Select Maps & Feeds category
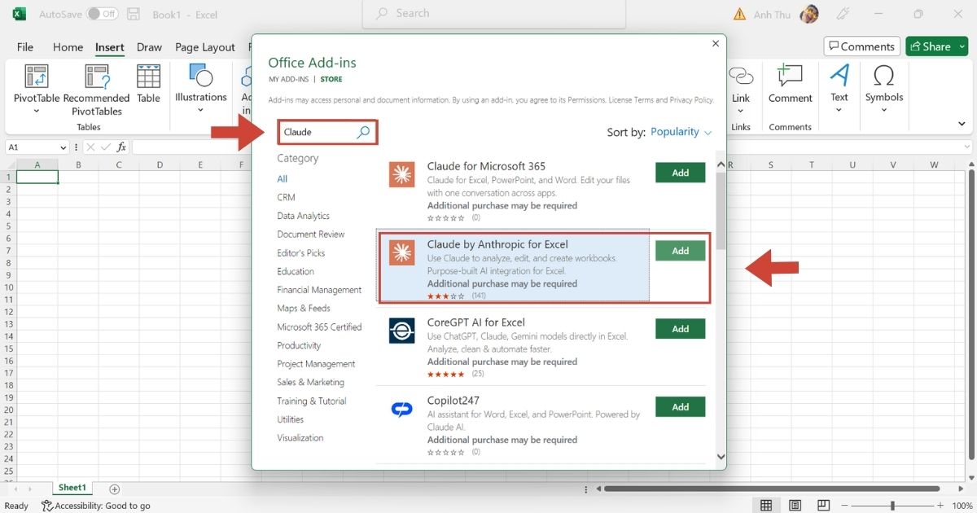 (304, 309)
